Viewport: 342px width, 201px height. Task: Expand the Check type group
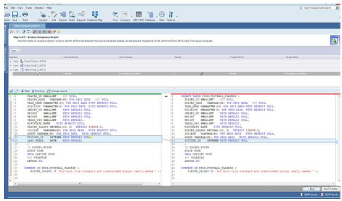pos(10,61)
